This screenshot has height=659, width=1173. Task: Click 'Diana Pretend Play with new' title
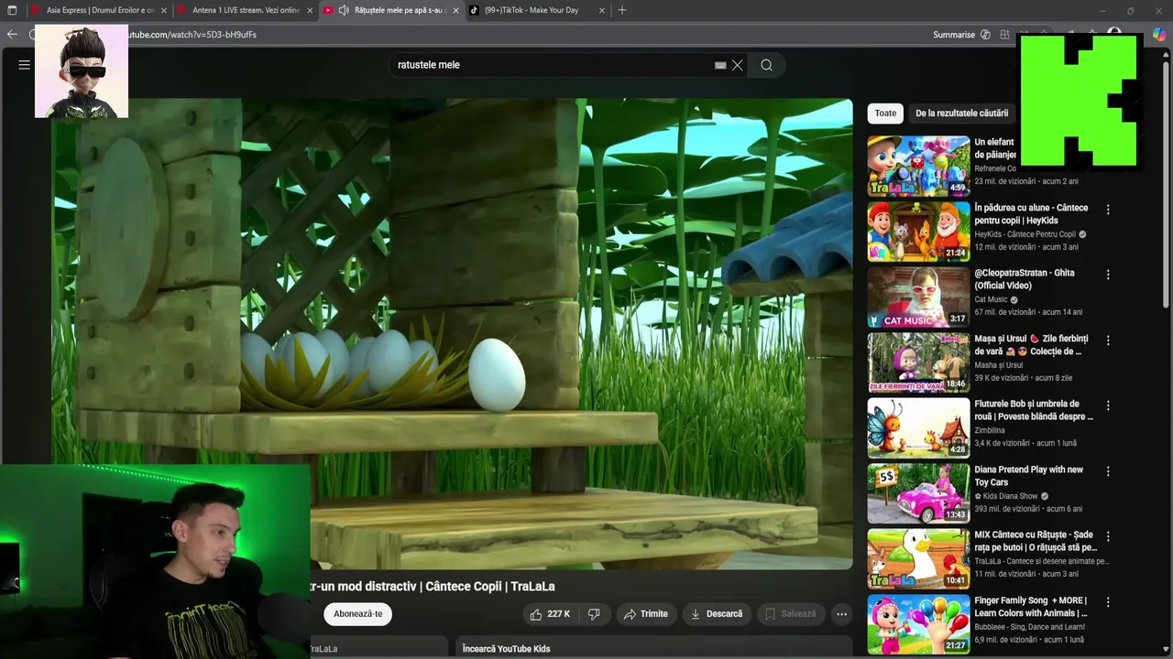pyautogui.click(x=1028, y=476)
